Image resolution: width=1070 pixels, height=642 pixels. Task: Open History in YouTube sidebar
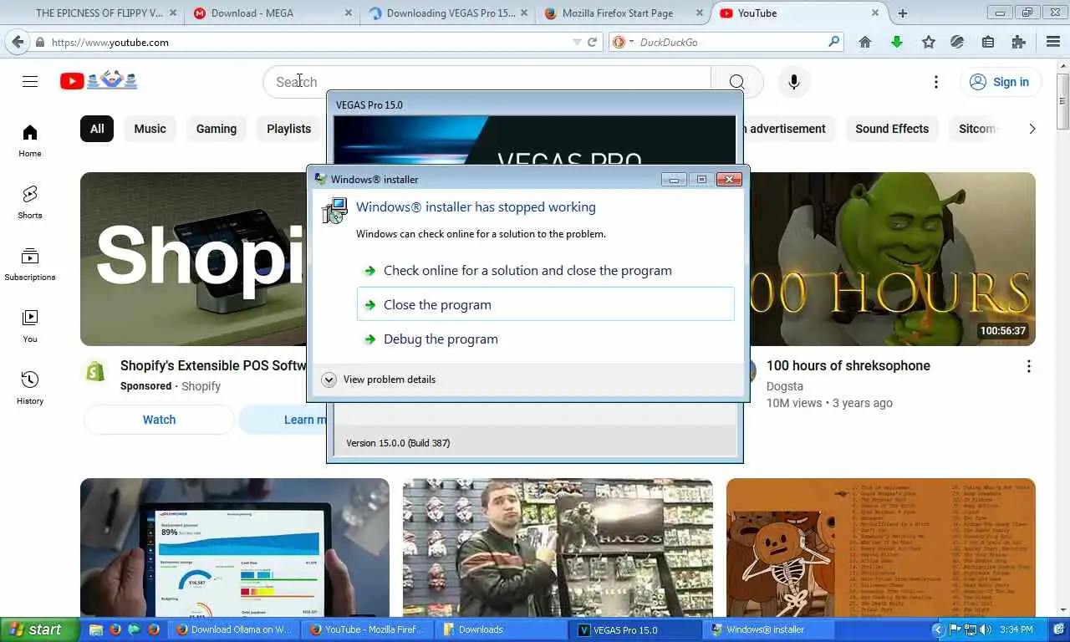pyautogui.click(x=30, y=388)
